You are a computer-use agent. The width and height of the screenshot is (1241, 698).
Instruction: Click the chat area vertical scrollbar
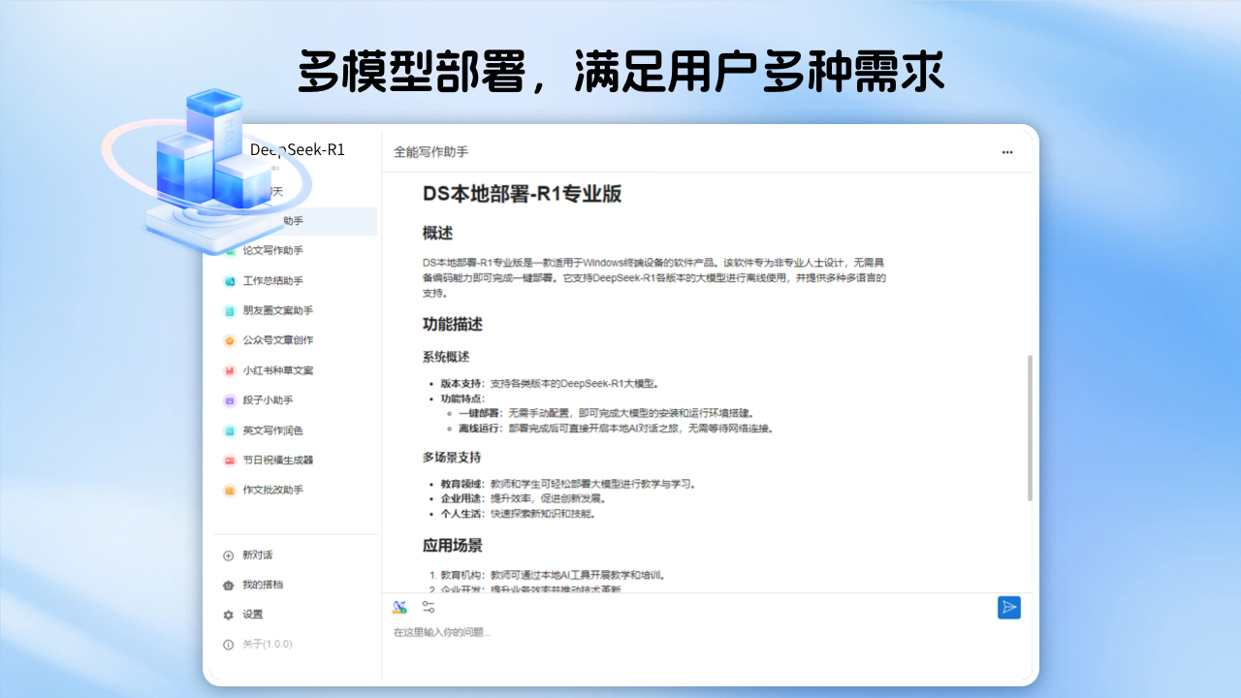1029,428
